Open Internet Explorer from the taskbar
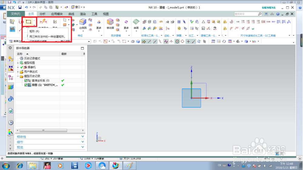The width and height of the screenshot is (303, 170). click(20, 165)
